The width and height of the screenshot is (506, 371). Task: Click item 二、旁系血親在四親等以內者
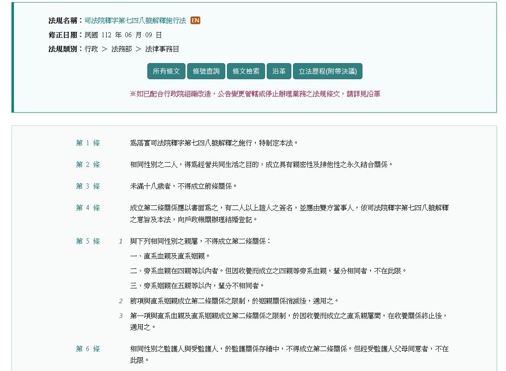tap(268, 271)
